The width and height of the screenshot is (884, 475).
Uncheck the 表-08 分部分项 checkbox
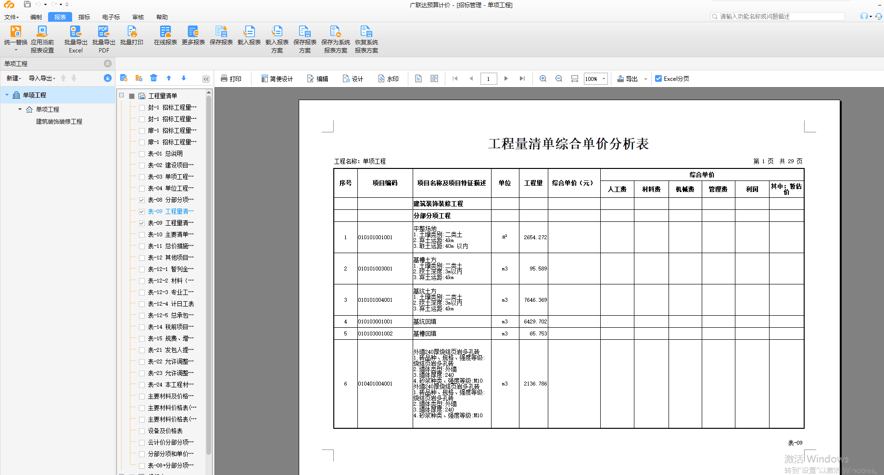(142, 200)
